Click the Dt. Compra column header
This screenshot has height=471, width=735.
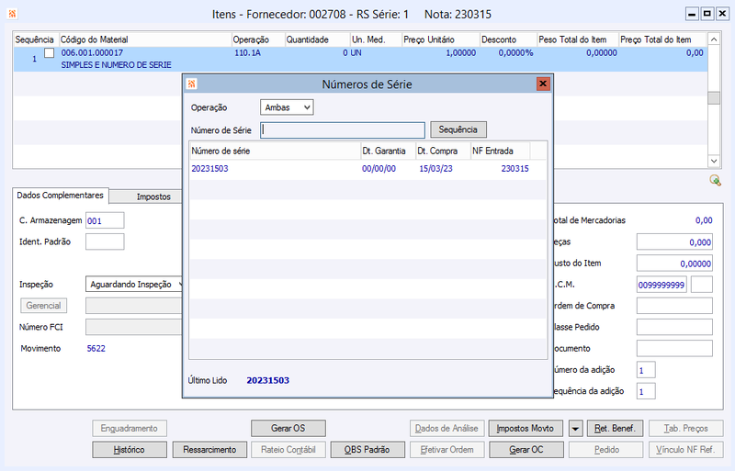pyautogui.click(x=443, y=151)
